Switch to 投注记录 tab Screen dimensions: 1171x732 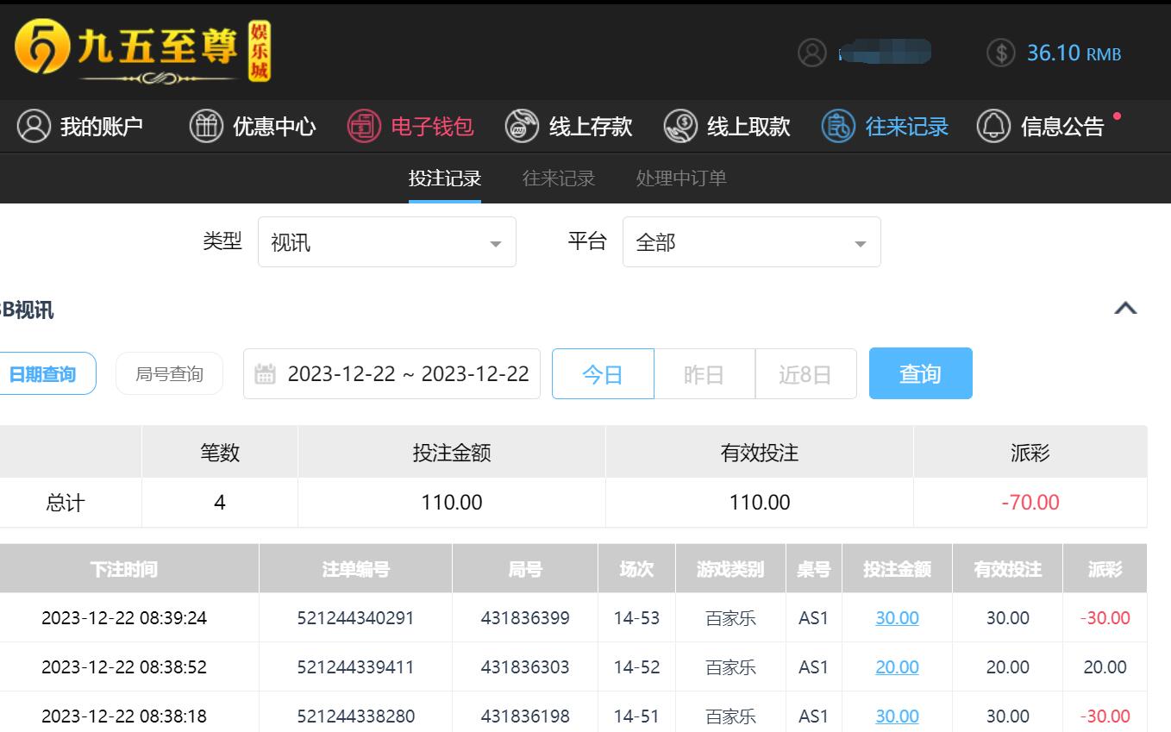point(445,178)
